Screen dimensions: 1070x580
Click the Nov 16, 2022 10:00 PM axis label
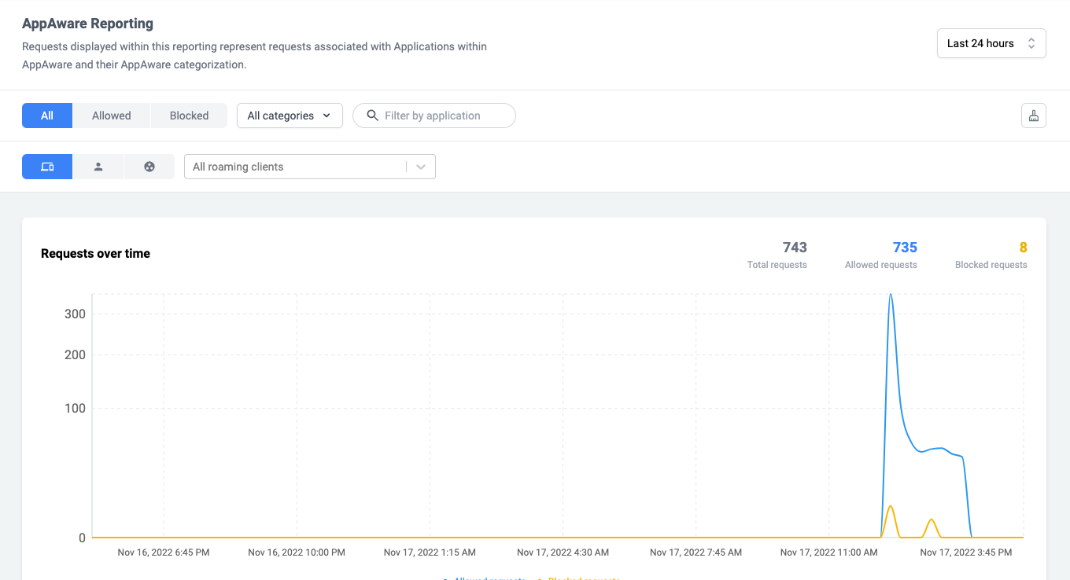tap(297, 552)
